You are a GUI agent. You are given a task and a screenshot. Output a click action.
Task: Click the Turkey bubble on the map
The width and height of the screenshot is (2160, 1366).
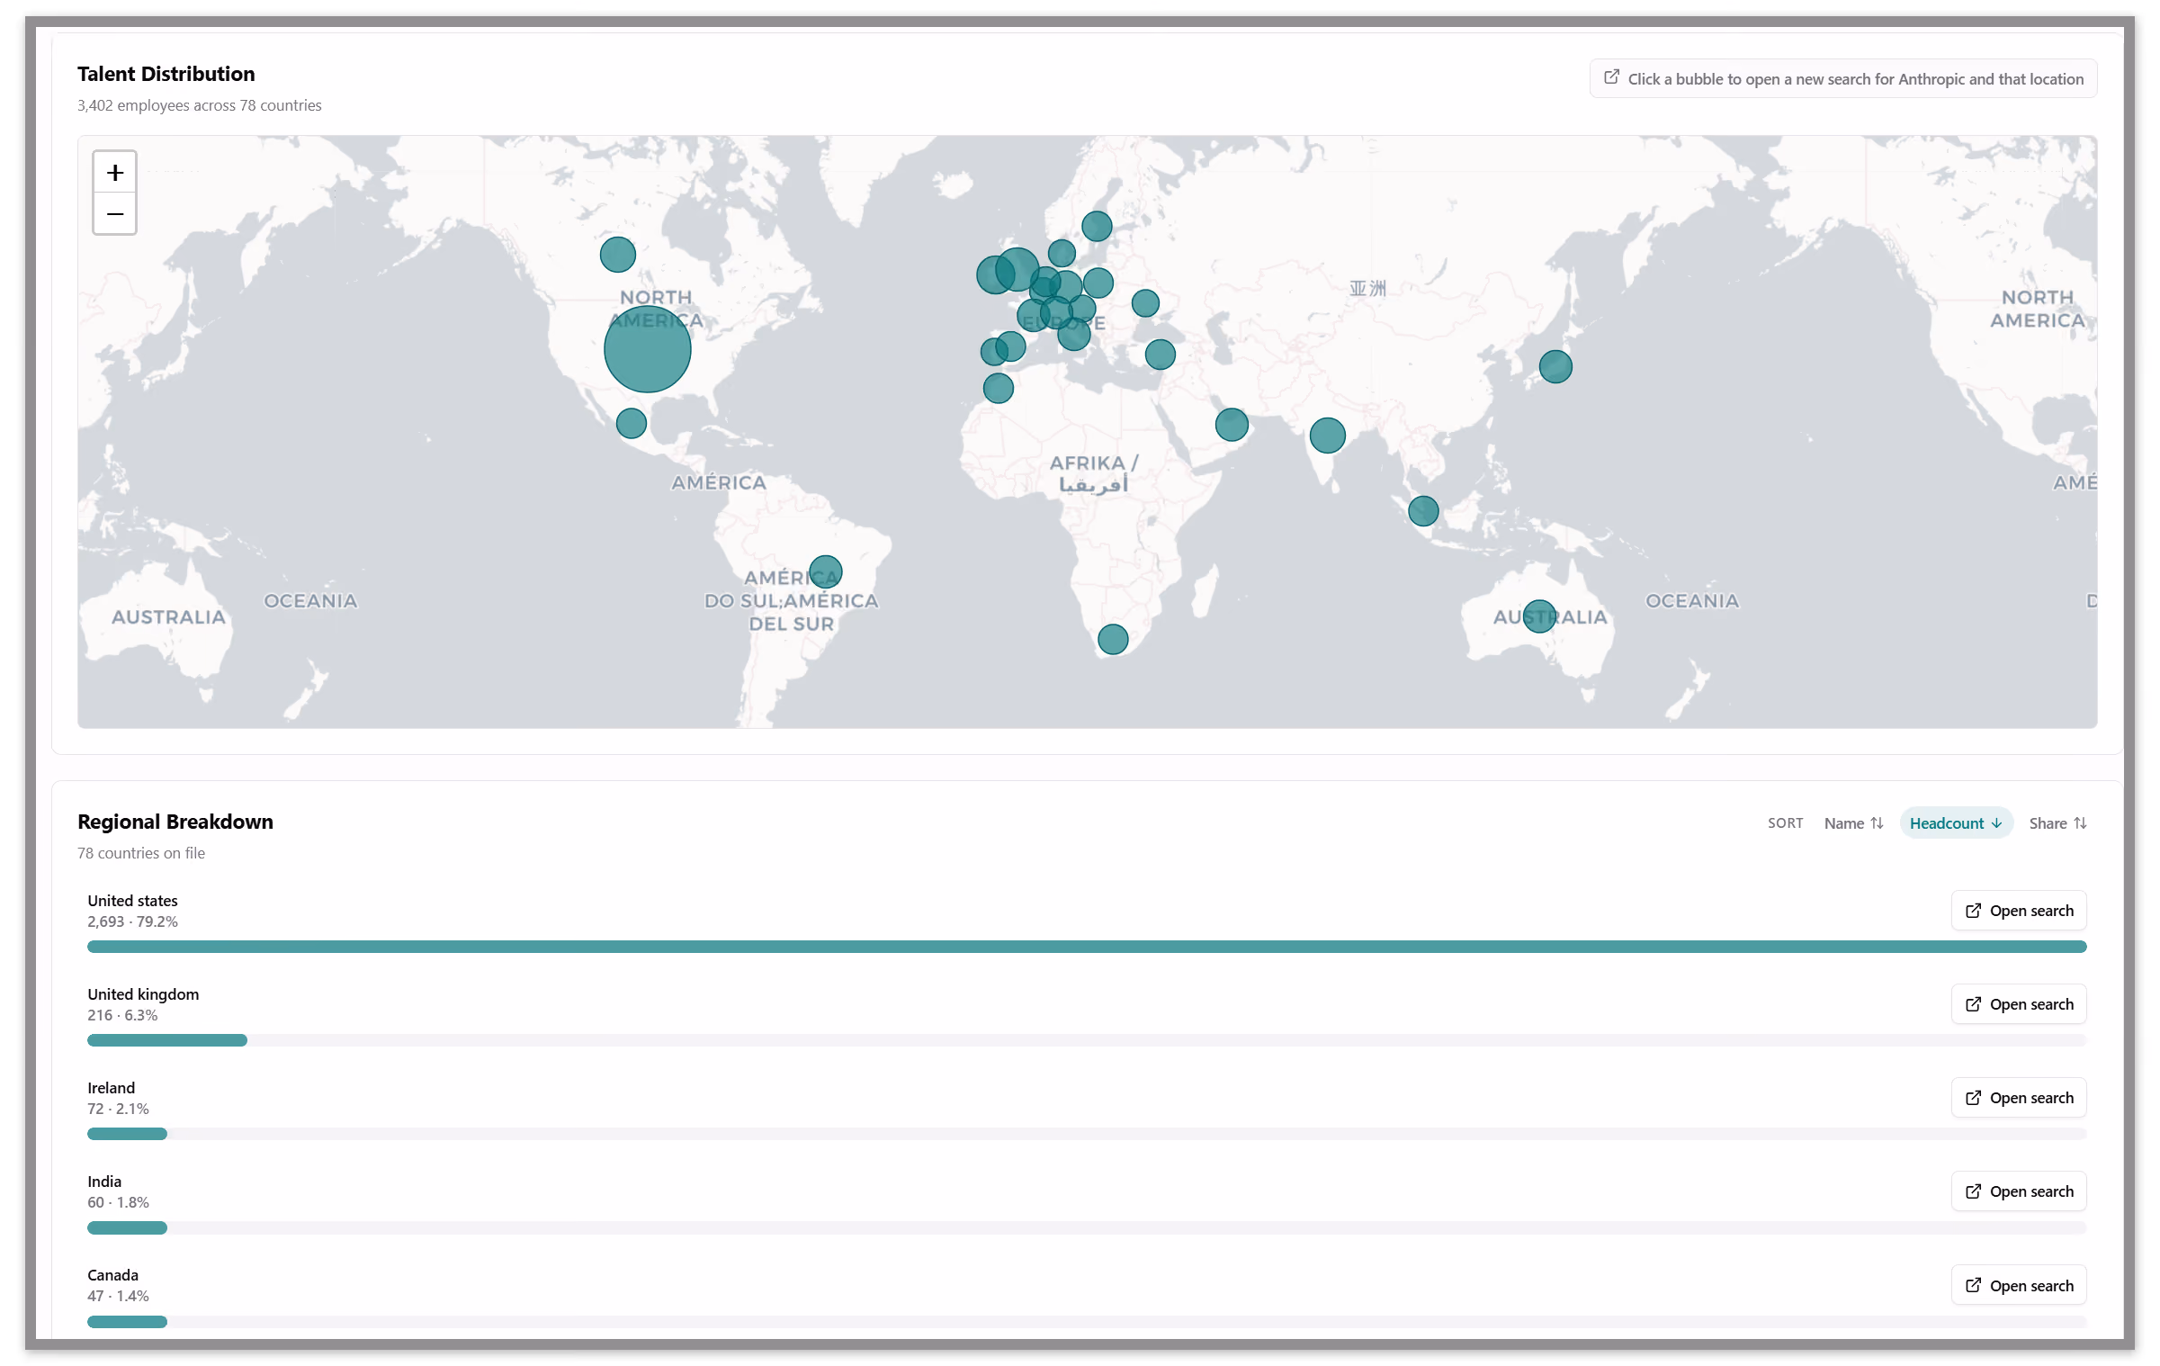click(x=1160, y=355)
